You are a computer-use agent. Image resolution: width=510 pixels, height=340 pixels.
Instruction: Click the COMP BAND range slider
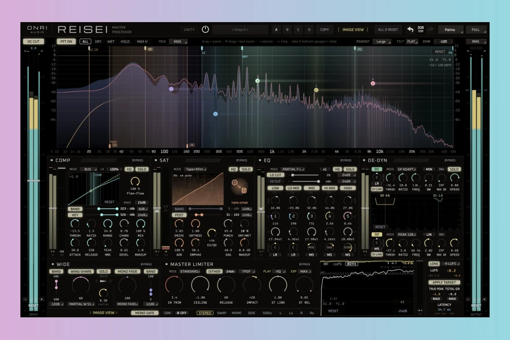[108, 209]
